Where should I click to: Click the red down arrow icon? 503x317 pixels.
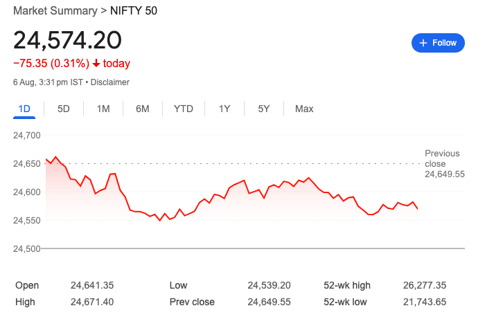96,64
